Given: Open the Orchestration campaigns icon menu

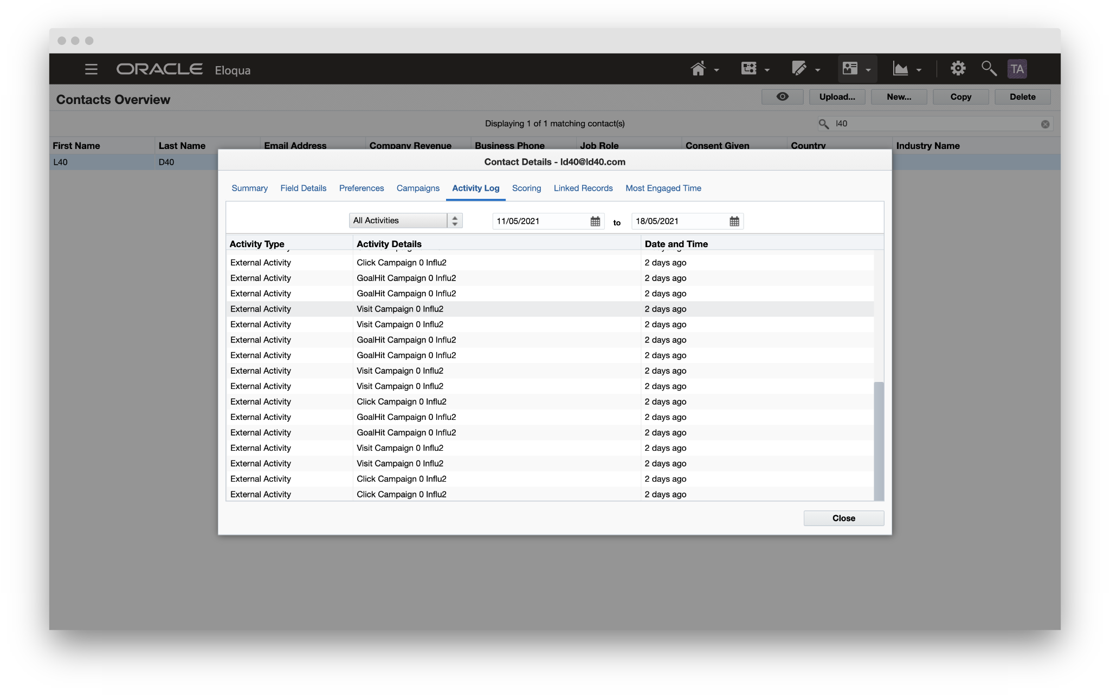Looking at the screenshot, I should click(x=749, y=69).
